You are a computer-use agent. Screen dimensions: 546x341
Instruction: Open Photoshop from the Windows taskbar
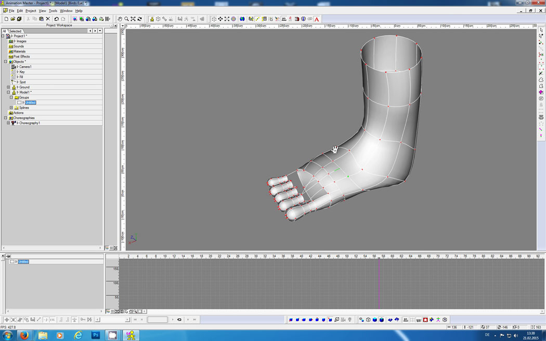95,335
